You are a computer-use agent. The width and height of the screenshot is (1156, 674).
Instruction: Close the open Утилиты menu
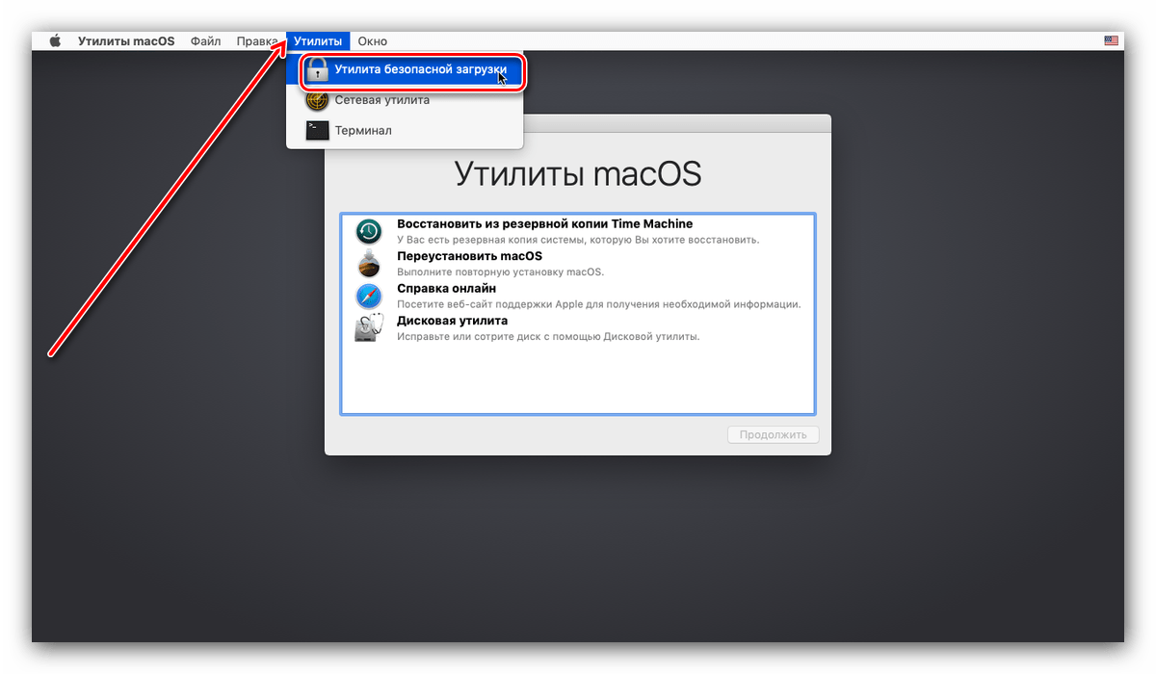coord(318,41)
